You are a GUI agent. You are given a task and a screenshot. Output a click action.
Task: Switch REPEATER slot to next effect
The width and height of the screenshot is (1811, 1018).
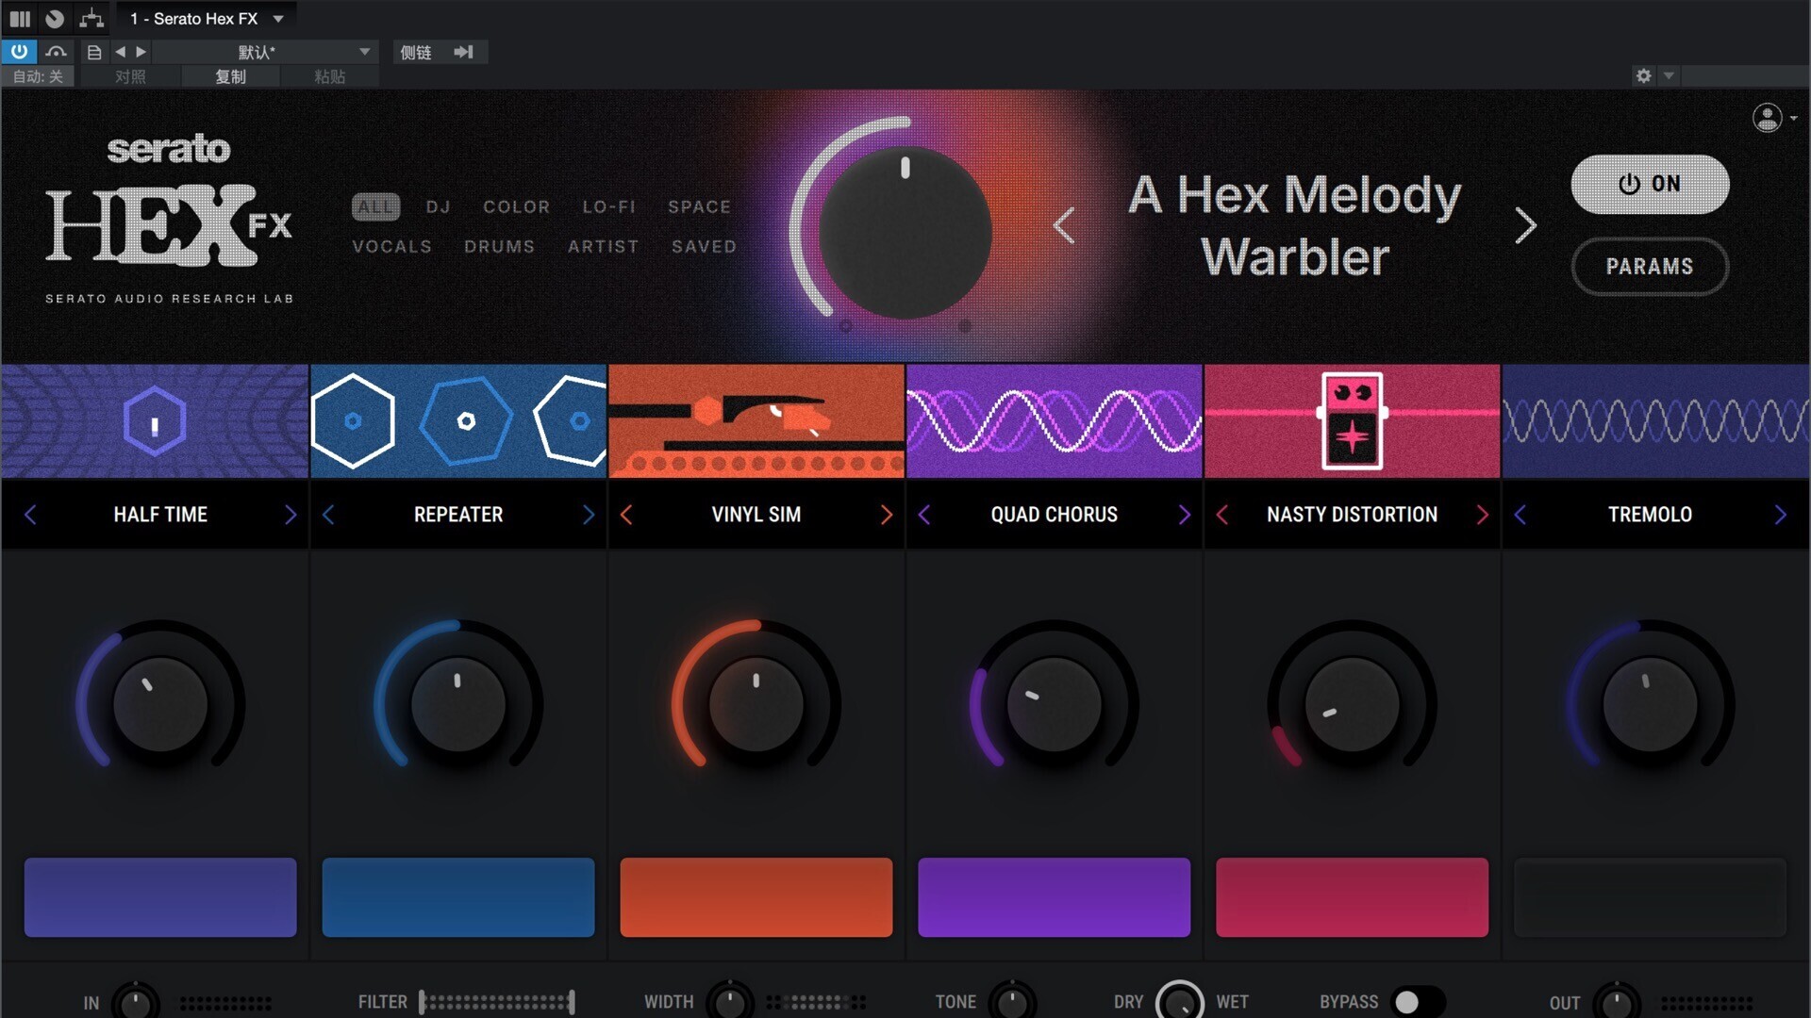[x=588, y=515]
